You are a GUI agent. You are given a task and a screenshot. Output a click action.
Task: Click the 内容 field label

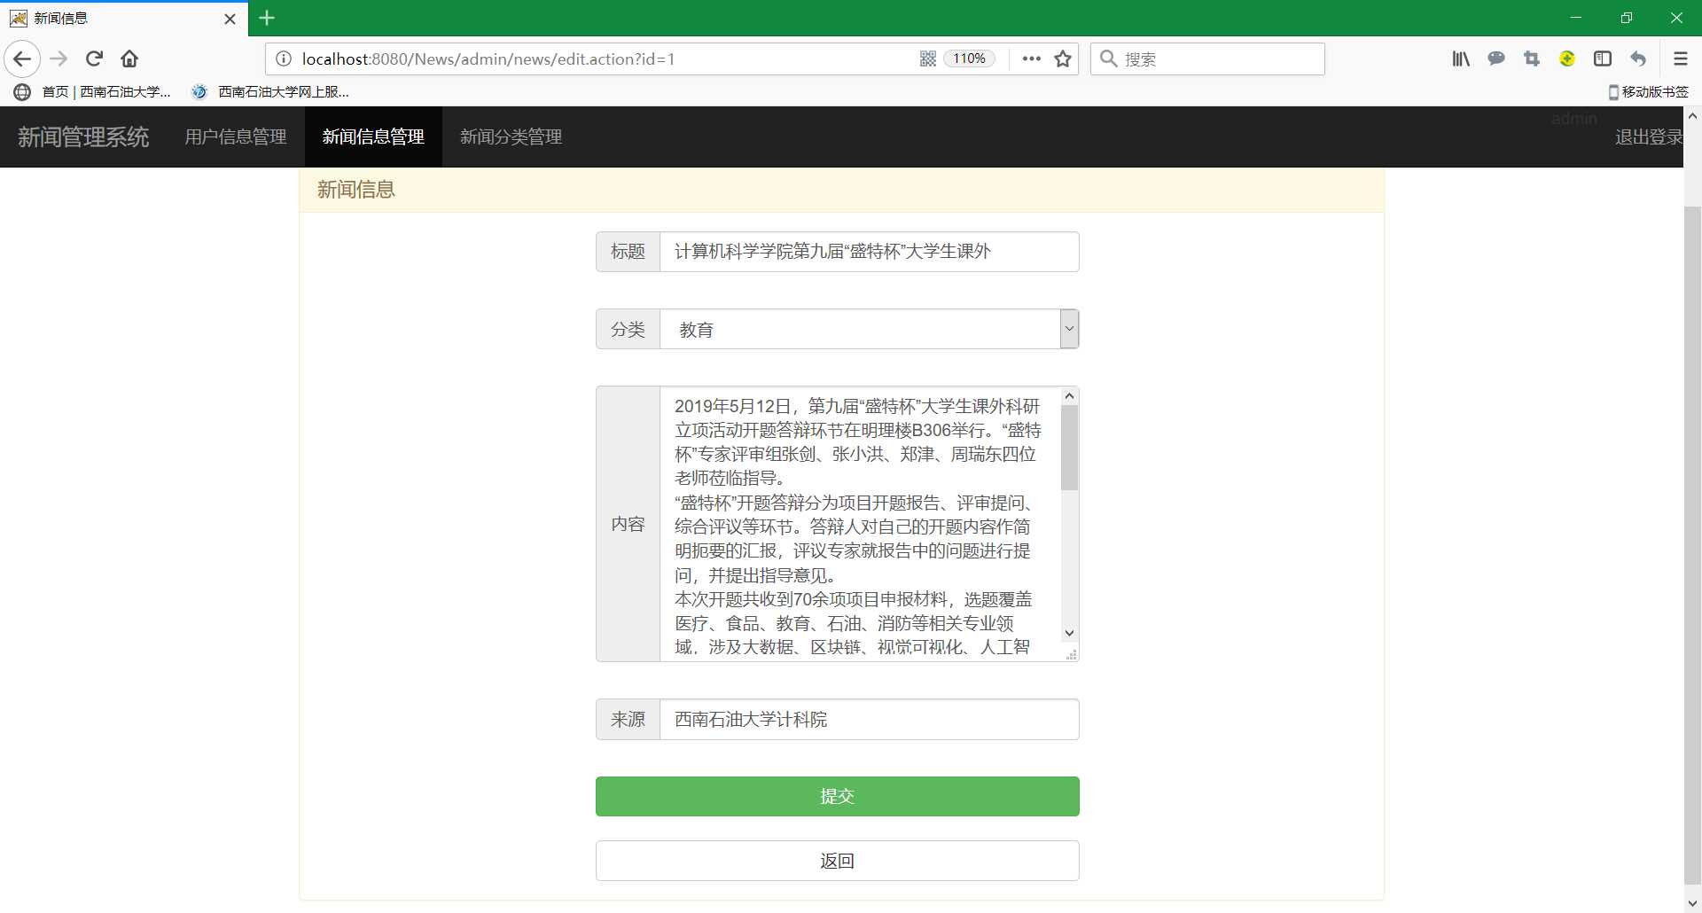(628, 524)
